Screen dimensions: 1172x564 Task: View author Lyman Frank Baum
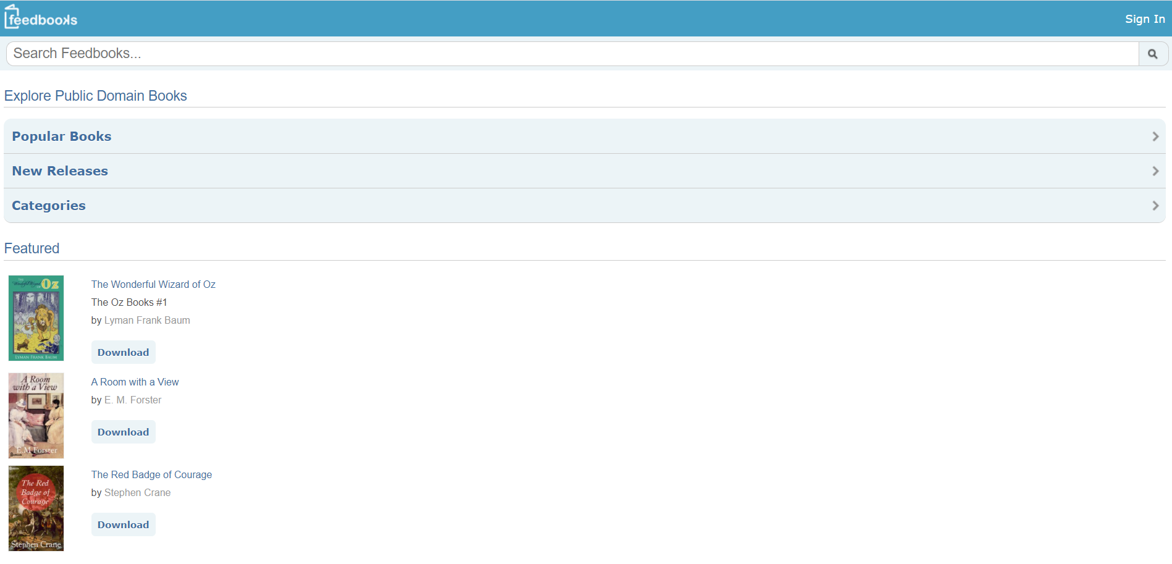click(147, 320)
